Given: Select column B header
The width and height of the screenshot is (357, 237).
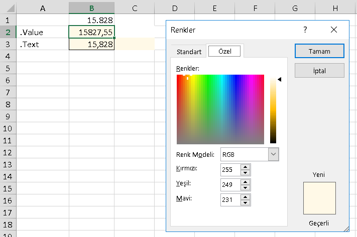Looking at the screenshot, I should click(x=91, y=8).
